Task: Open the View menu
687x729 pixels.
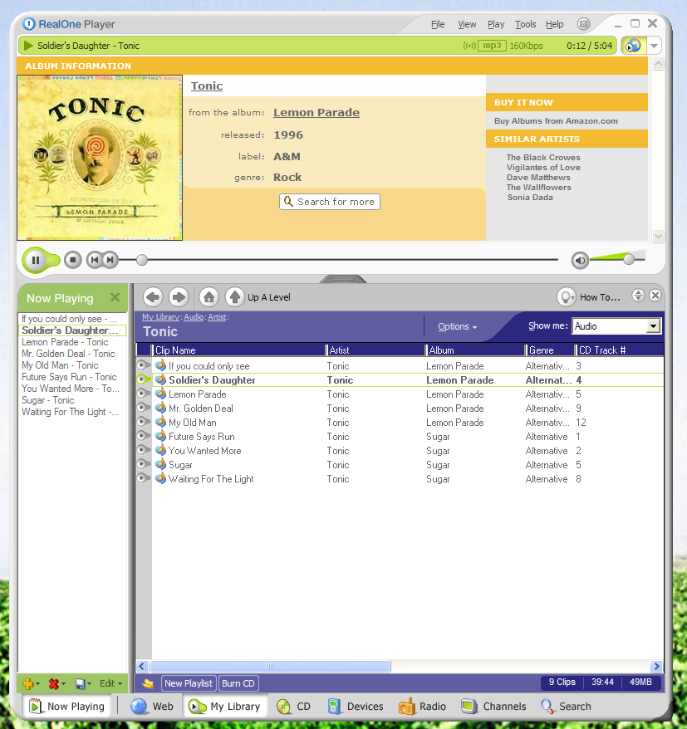Action: (x=467, y=24)
